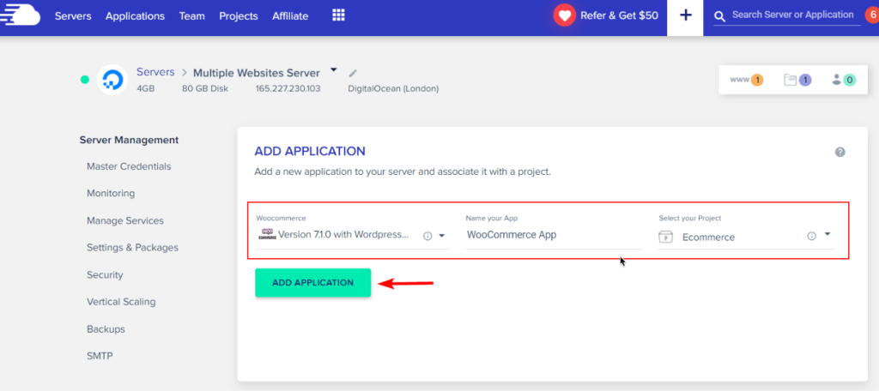Click the heart referral icon

coord(565,15)
